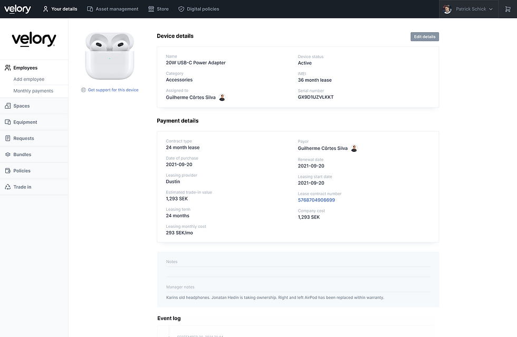Open lease contract number 5768704906699
The width and height of the screenshot is (517, 337).
tap(316, 200)
